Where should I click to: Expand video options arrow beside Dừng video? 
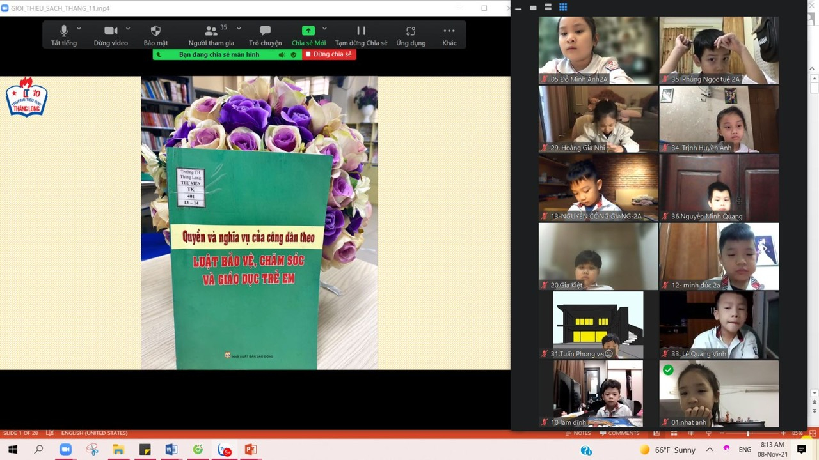128,29
